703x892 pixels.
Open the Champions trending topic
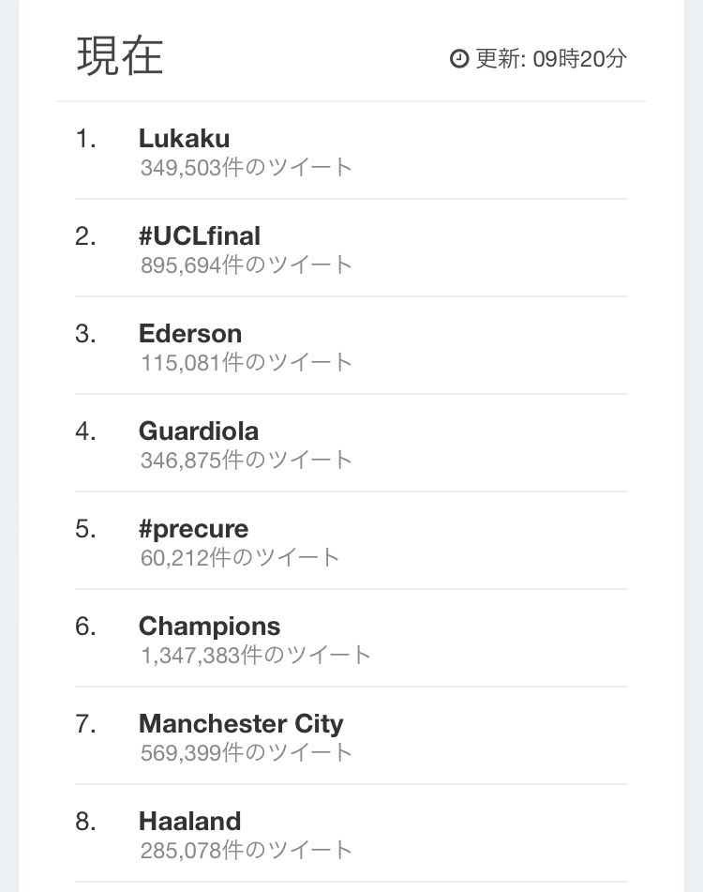[x=209, y=627]
